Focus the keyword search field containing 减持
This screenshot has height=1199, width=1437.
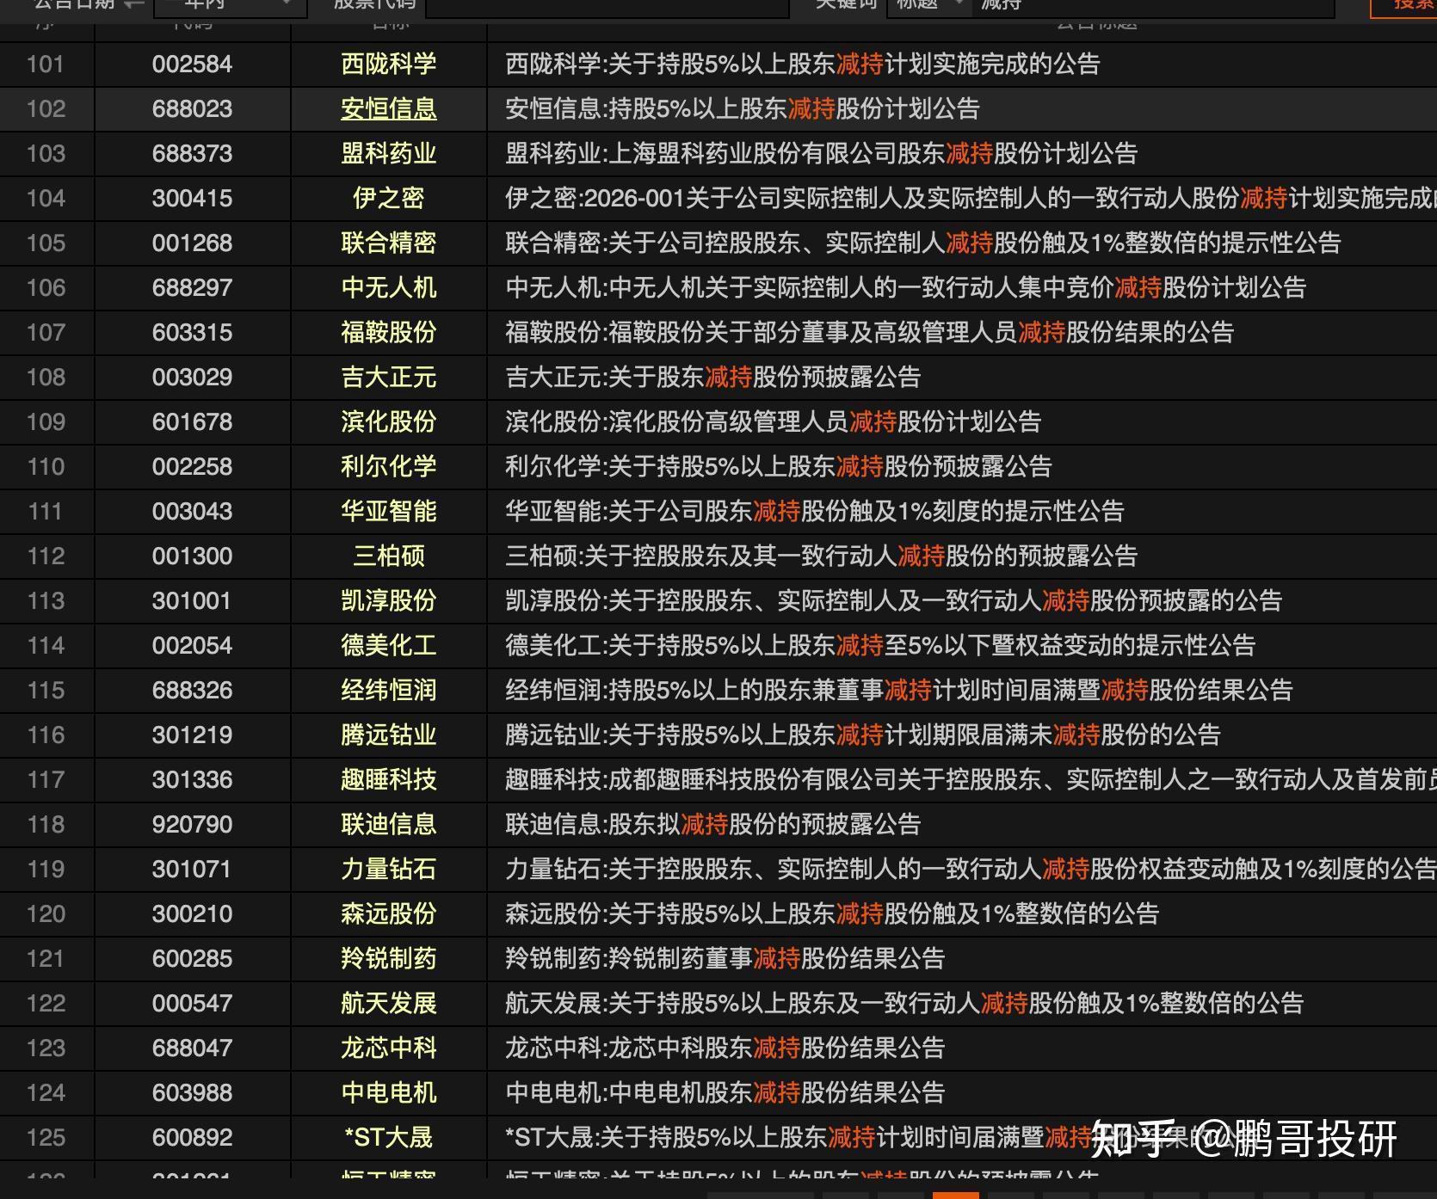coord(1153,7)
